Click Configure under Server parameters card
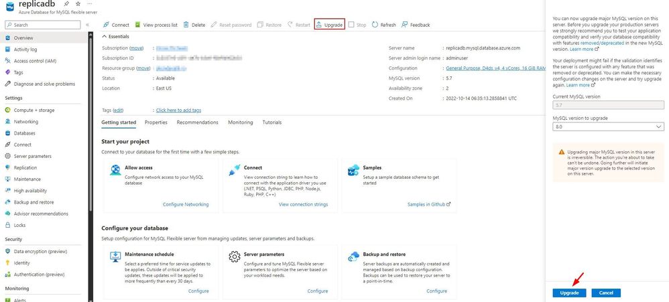669x302 pixels. (318, 291)
